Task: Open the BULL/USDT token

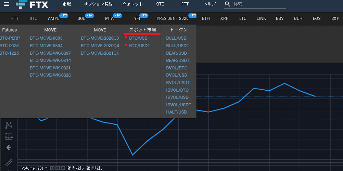Action: [178, 46]
